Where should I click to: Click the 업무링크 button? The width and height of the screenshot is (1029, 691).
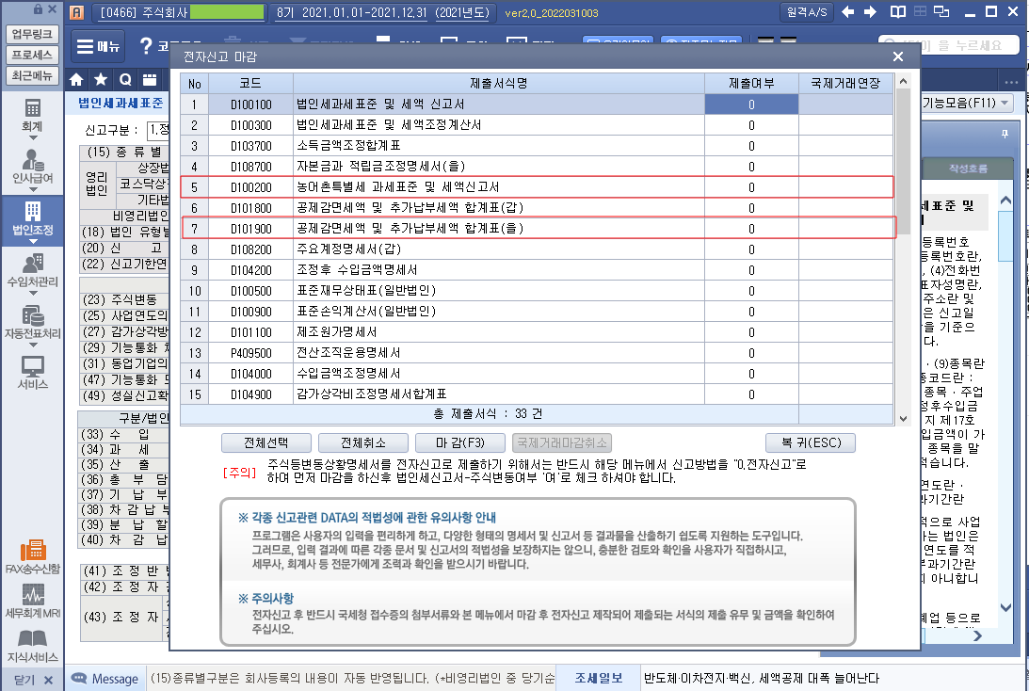coord(32,34)
